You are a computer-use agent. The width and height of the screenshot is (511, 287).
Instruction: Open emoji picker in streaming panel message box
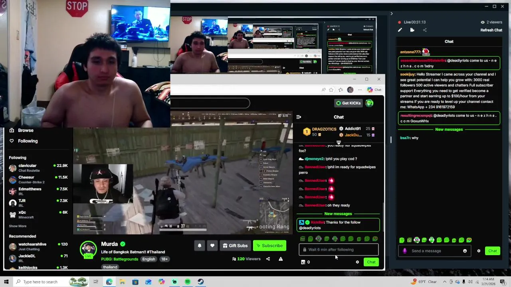tap(465, 251)
